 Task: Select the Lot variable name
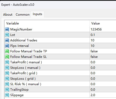pyautogui.click(x=13, y=35)
